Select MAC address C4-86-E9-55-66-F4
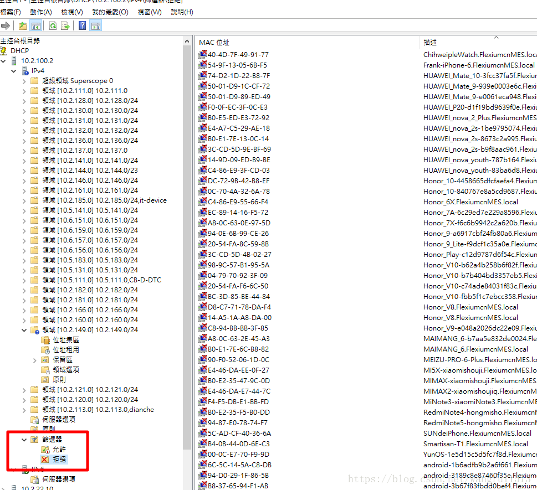Image resolution: width=537 pixels, height=490 pixels. [238, 202]
